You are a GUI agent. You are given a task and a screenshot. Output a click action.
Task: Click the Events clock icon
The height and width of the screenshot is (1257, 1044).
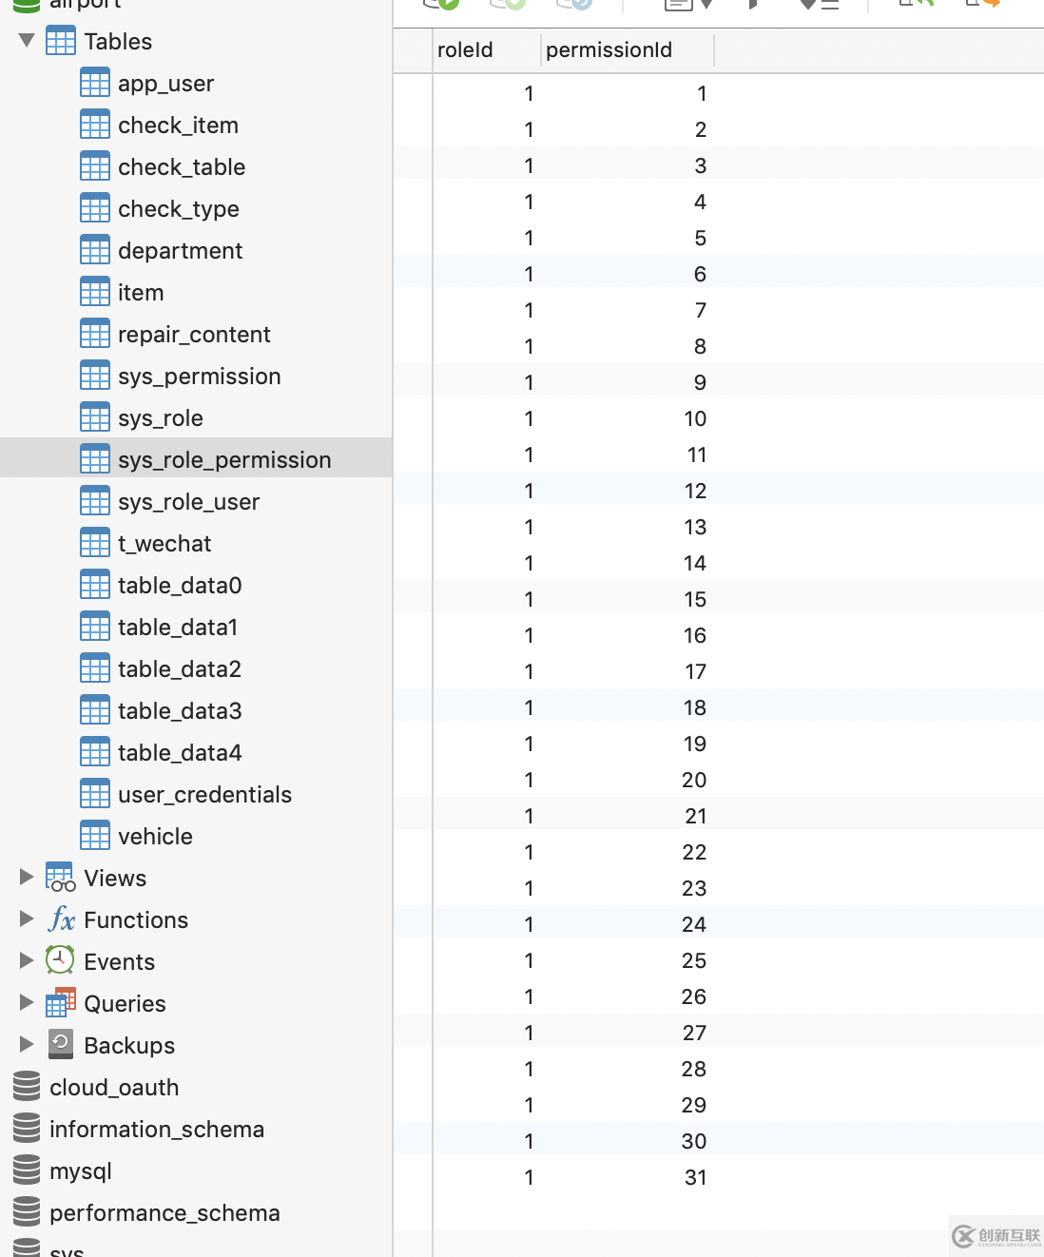[61, 960]
